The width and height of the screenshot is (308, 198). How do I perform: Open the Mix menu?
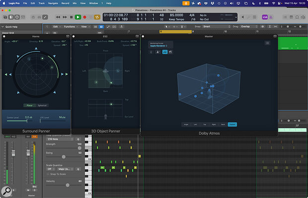(x=75, y=3)
